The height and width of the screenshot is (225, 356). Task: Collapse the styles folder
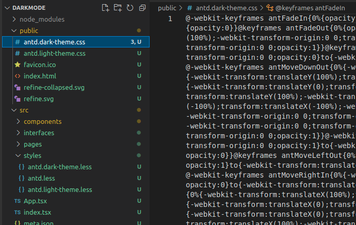pos(18,155)
